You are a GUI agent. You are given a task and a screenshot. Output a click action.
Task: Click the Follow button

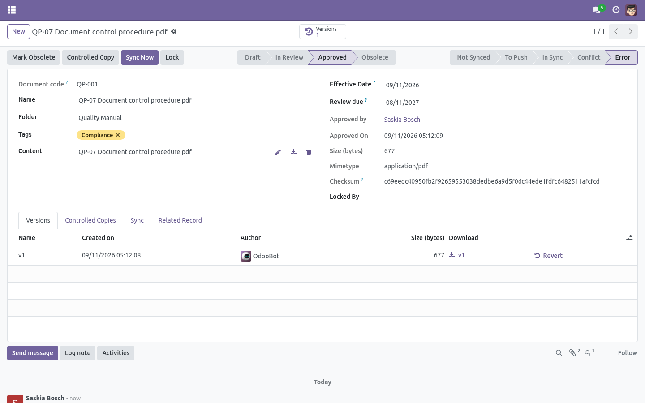tap(627, 353)
